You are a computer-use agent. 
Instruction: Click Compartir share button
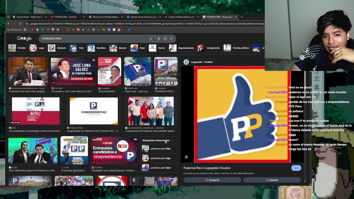point(212,180)
